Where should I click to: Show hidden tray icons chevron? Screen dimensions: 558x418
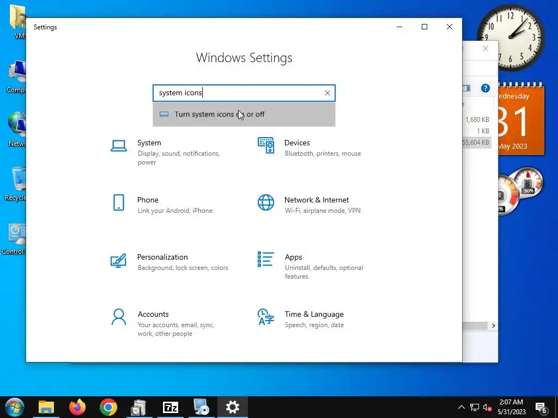[x=461, y=407]
